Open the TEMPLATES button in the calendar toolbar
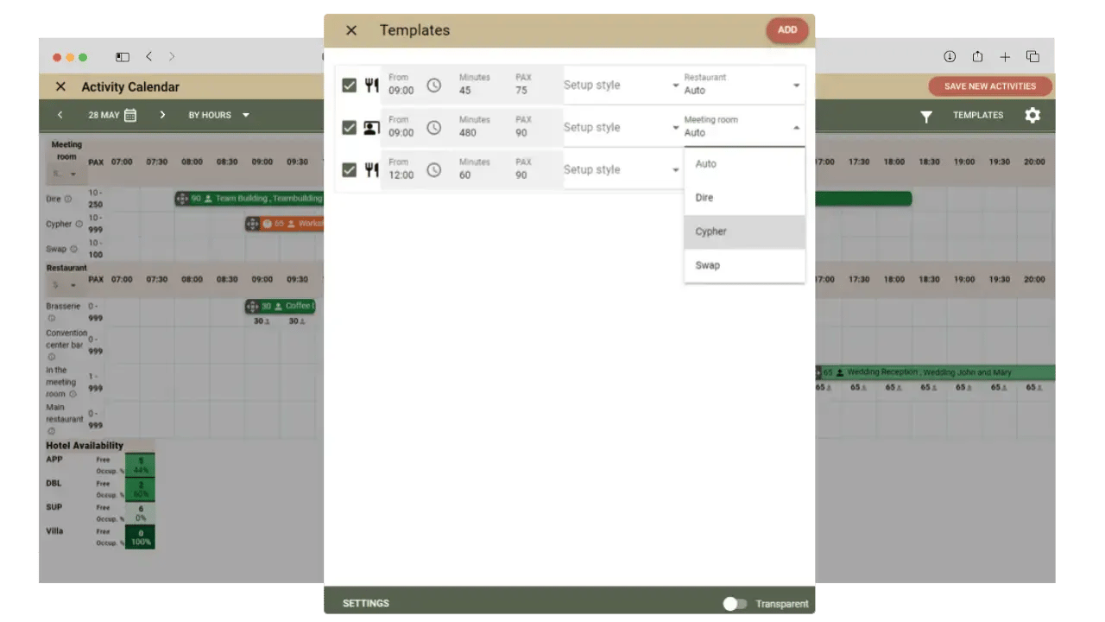This screenshot has height=622, width=1105. point(978,115)
